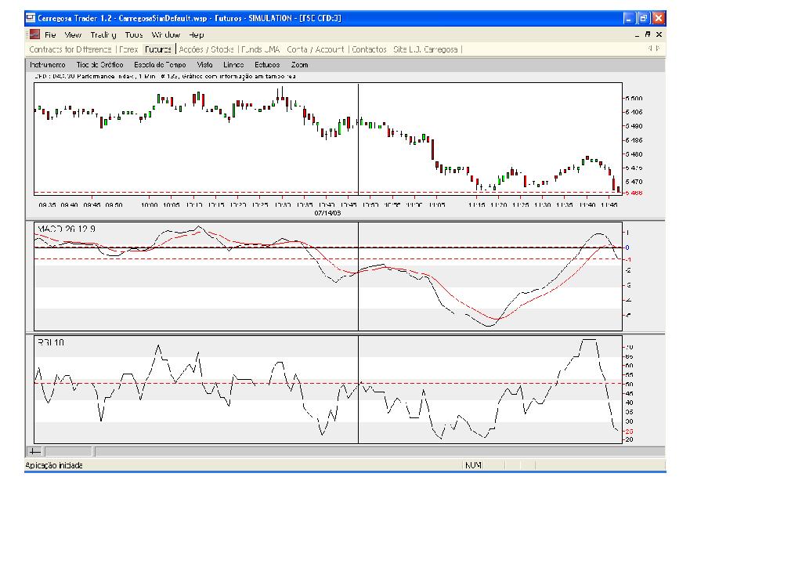802x578 pixels.
Task: Open the Site L.J. Carregosa link
Action: tap(425, 49)
